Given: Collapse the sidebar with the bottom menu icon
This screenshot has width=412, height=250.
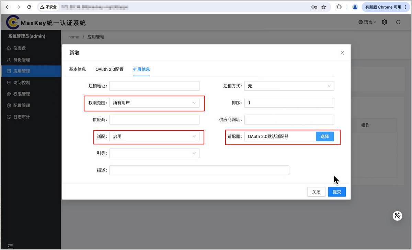Looking at the screenshot, I should (x=10, y=246).
